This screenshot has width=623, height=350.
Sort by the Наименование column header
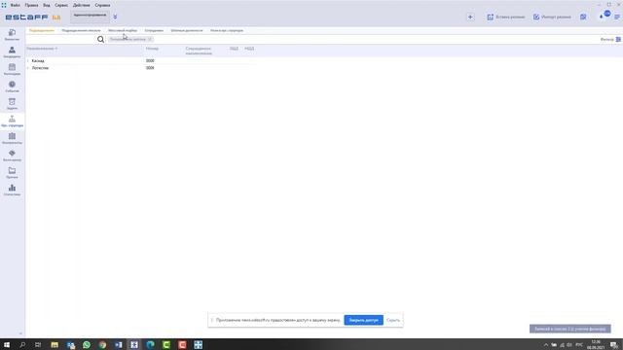pos(42,49)
